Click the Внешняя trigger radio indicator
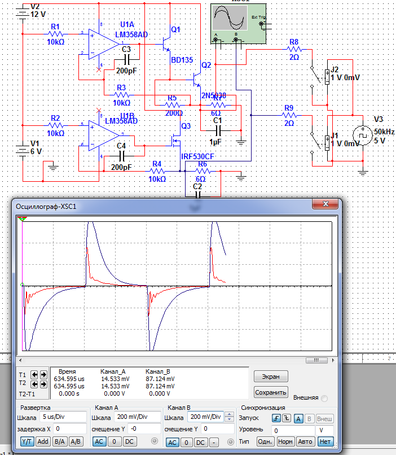This screenshot has height=455, width=396. [x=324, y=399]
